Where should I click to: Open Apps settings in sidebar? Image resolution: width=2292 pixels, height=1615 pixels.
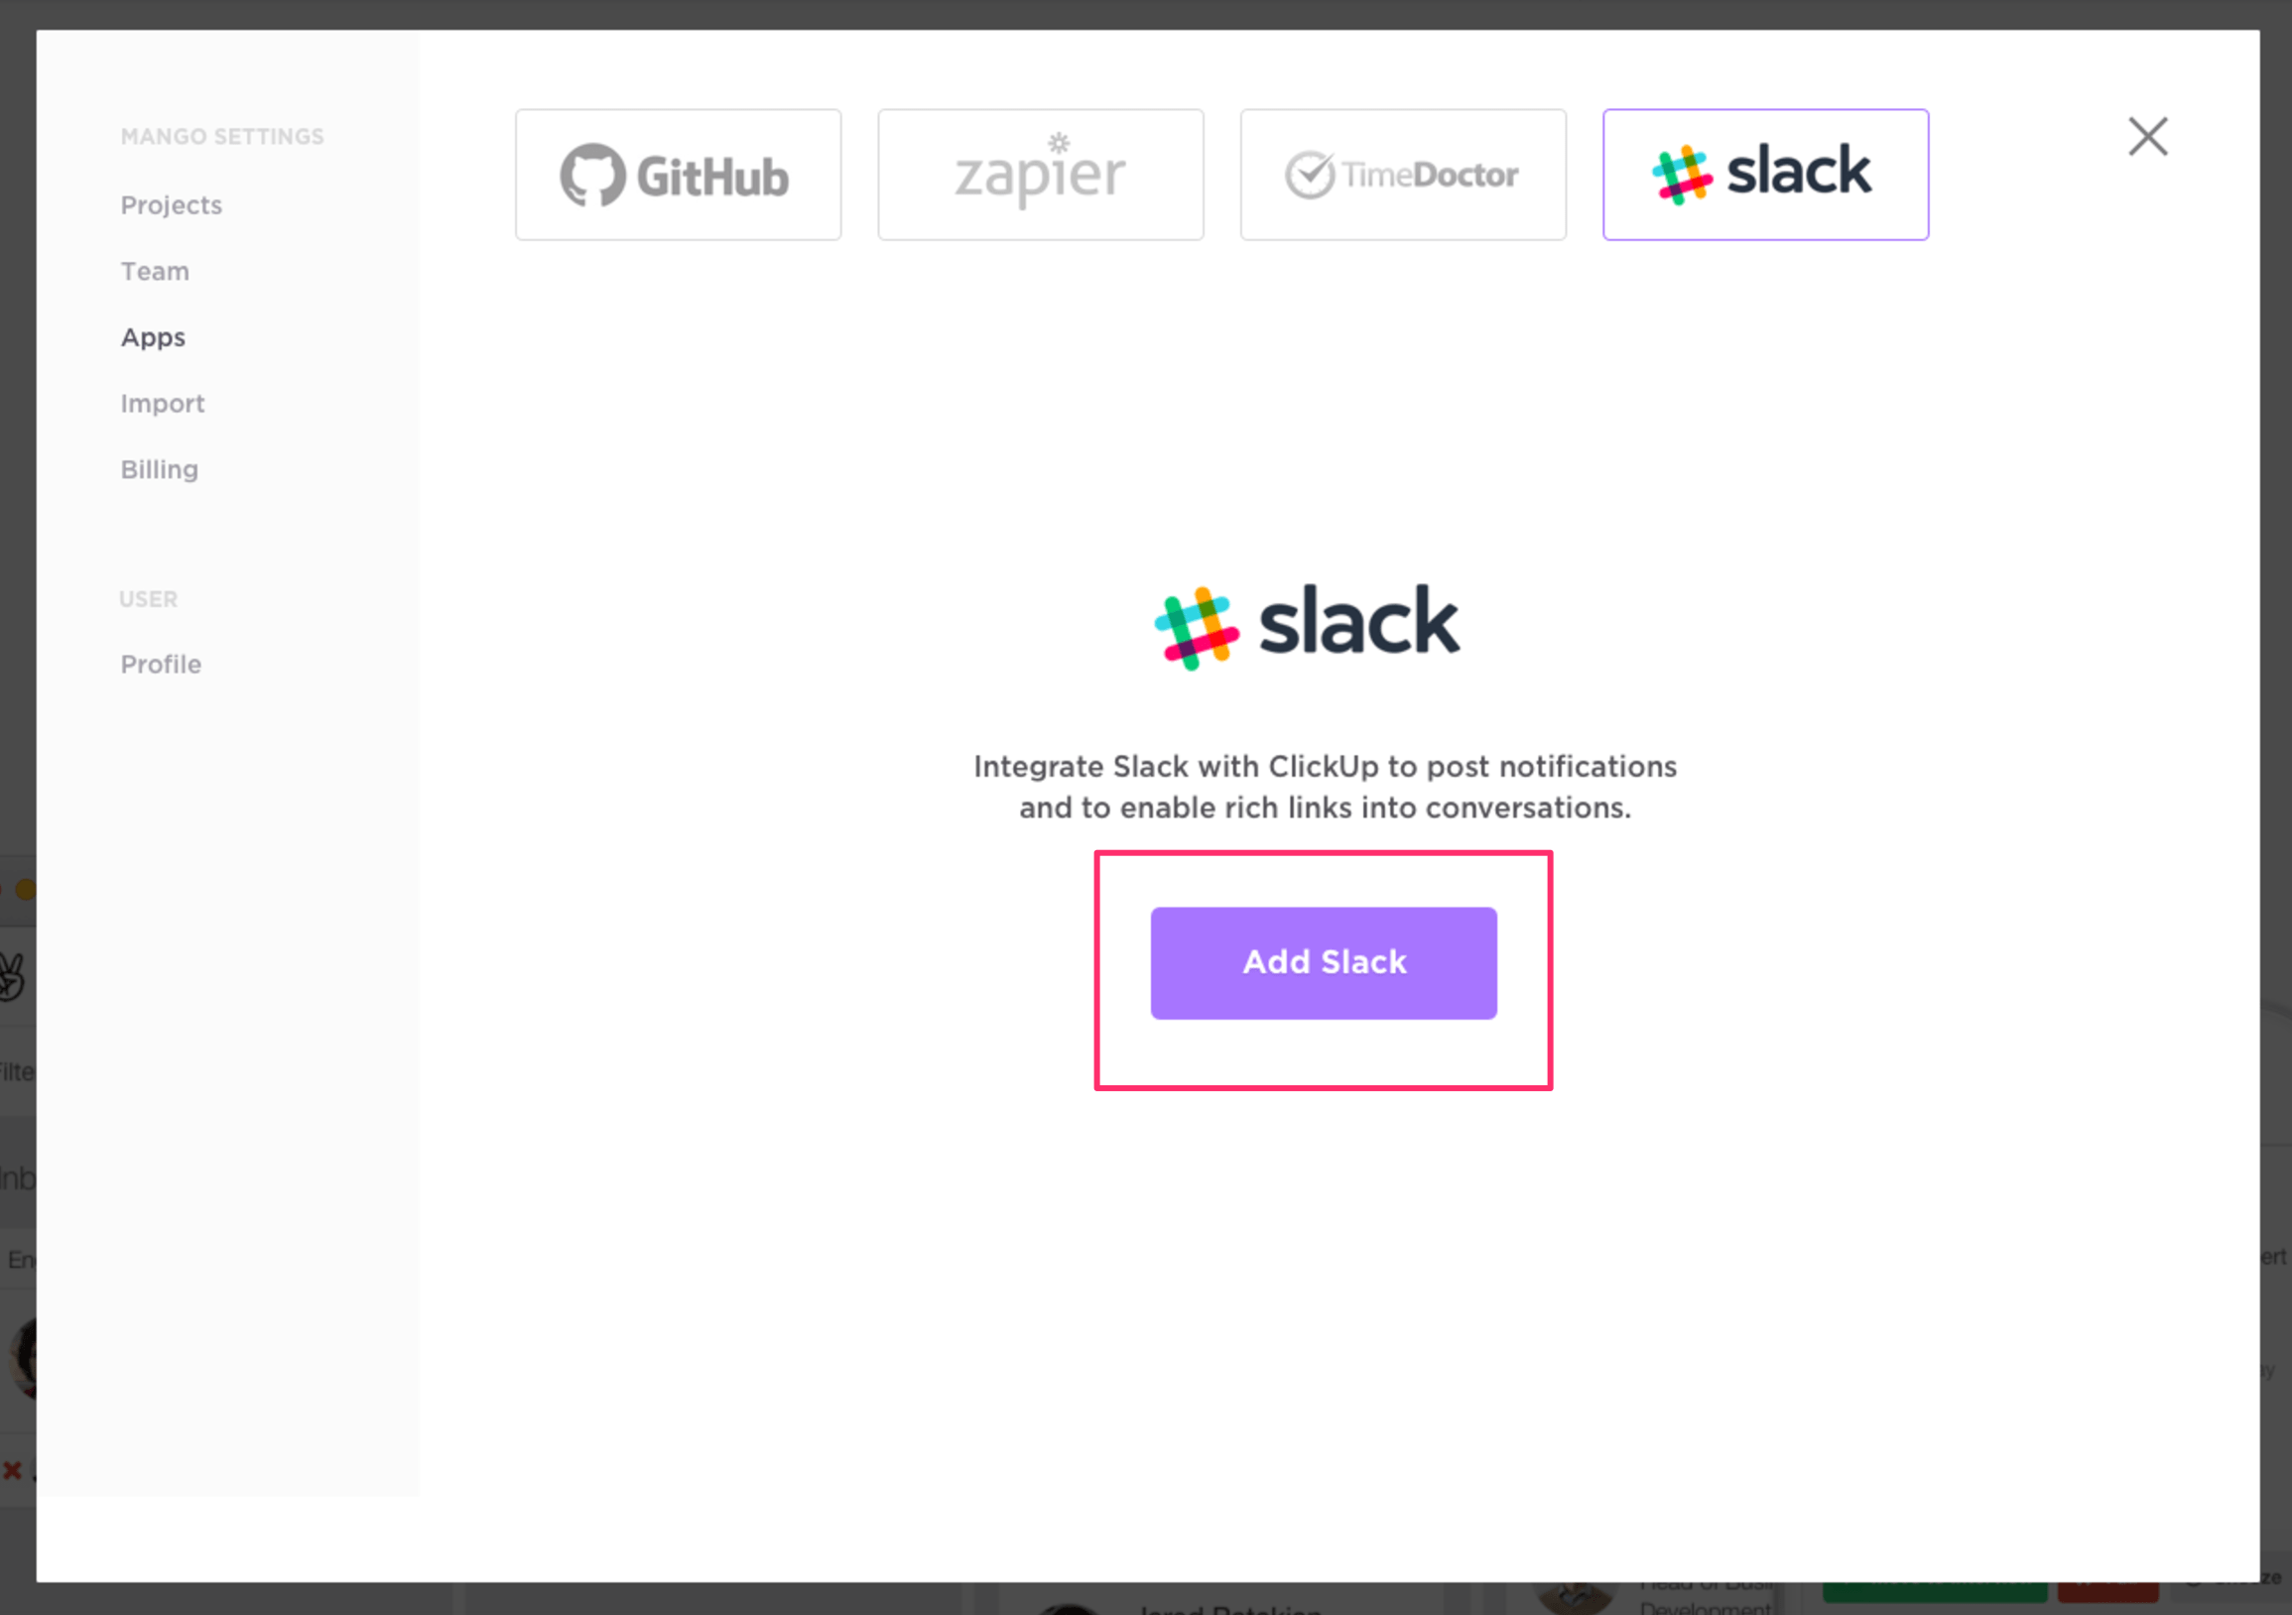tap(153, 338)
